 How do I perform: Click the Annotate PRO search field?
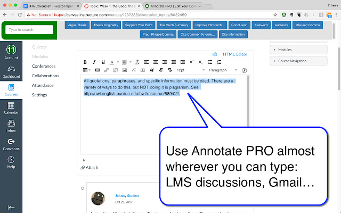(x=29, y=30)
